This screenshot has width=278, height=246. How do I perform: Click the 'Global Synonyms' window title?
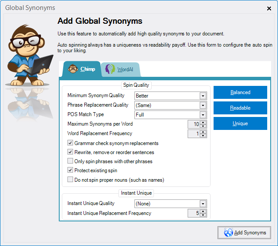coord(30,8)
